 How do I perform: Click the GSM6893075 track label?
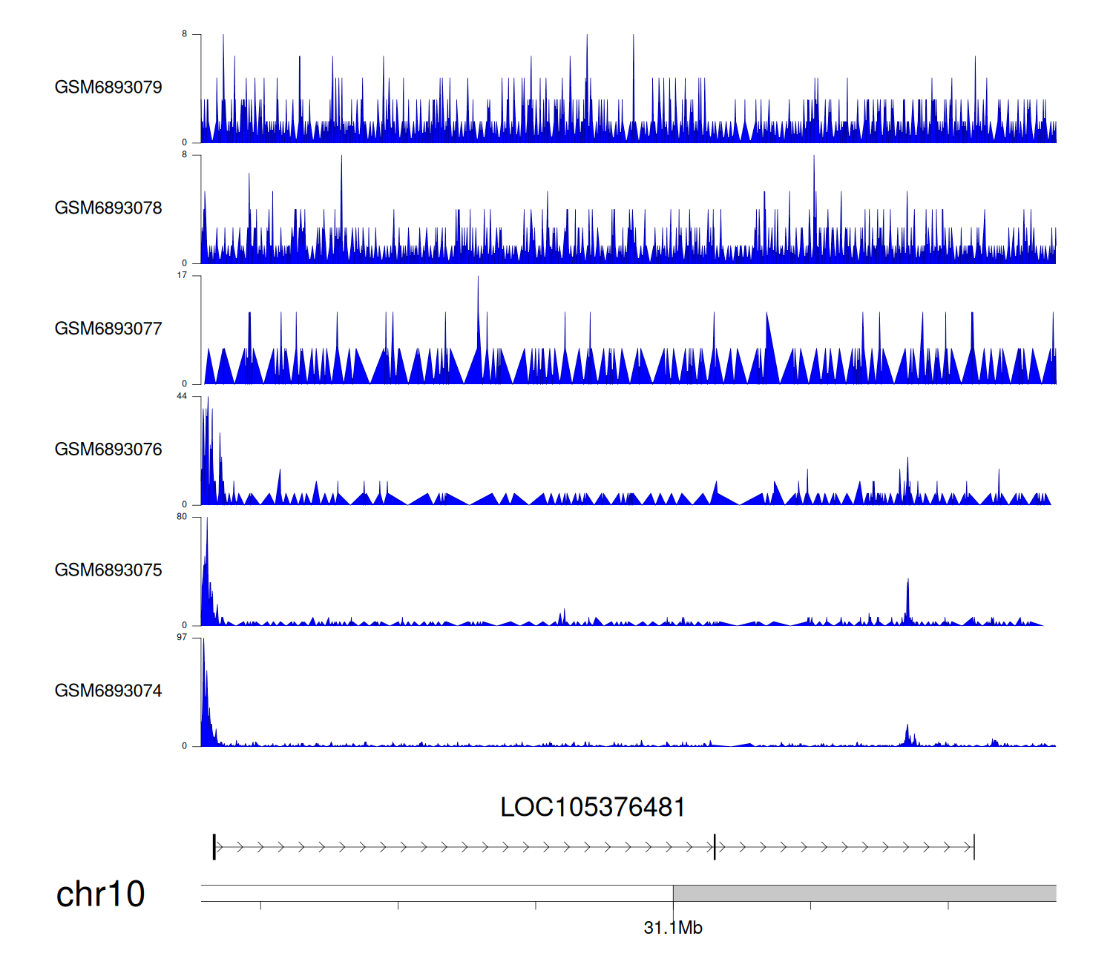pyautogui.click(x=108, y=570)
